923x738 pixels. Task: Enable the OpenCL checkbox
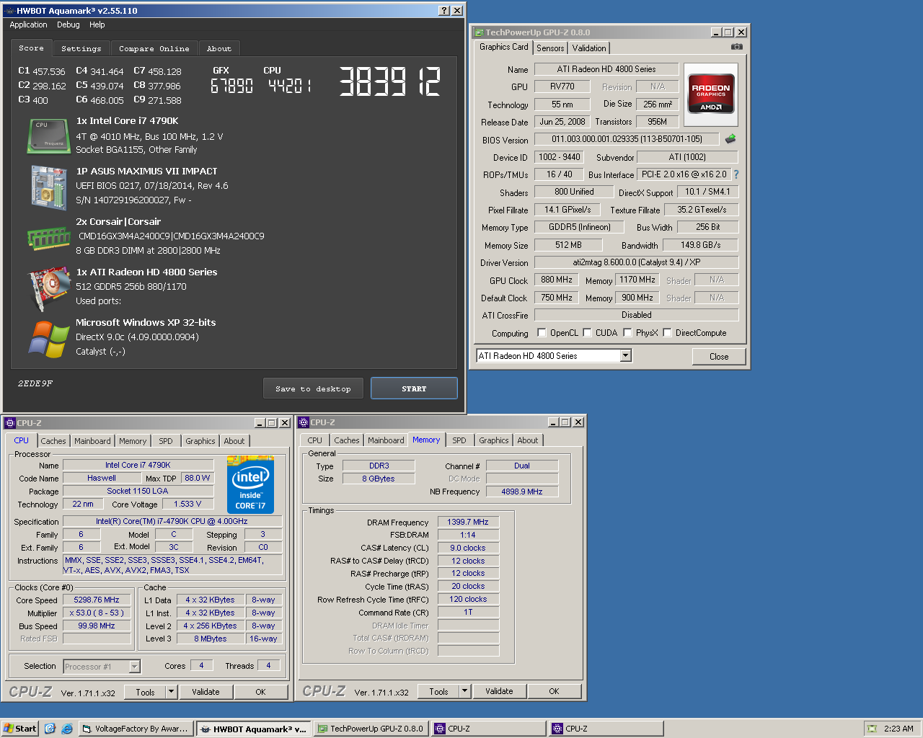(542, 333)
